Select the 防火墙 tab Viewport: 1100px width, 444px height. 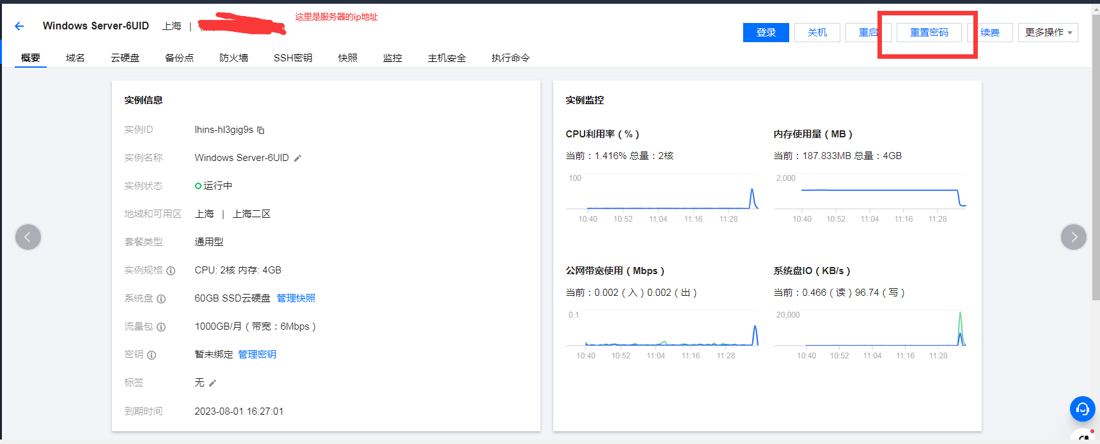[233, 58]
